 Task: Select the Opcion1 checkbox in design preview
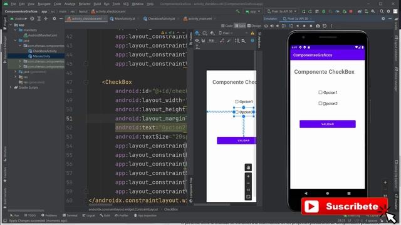tap(244, 101)
